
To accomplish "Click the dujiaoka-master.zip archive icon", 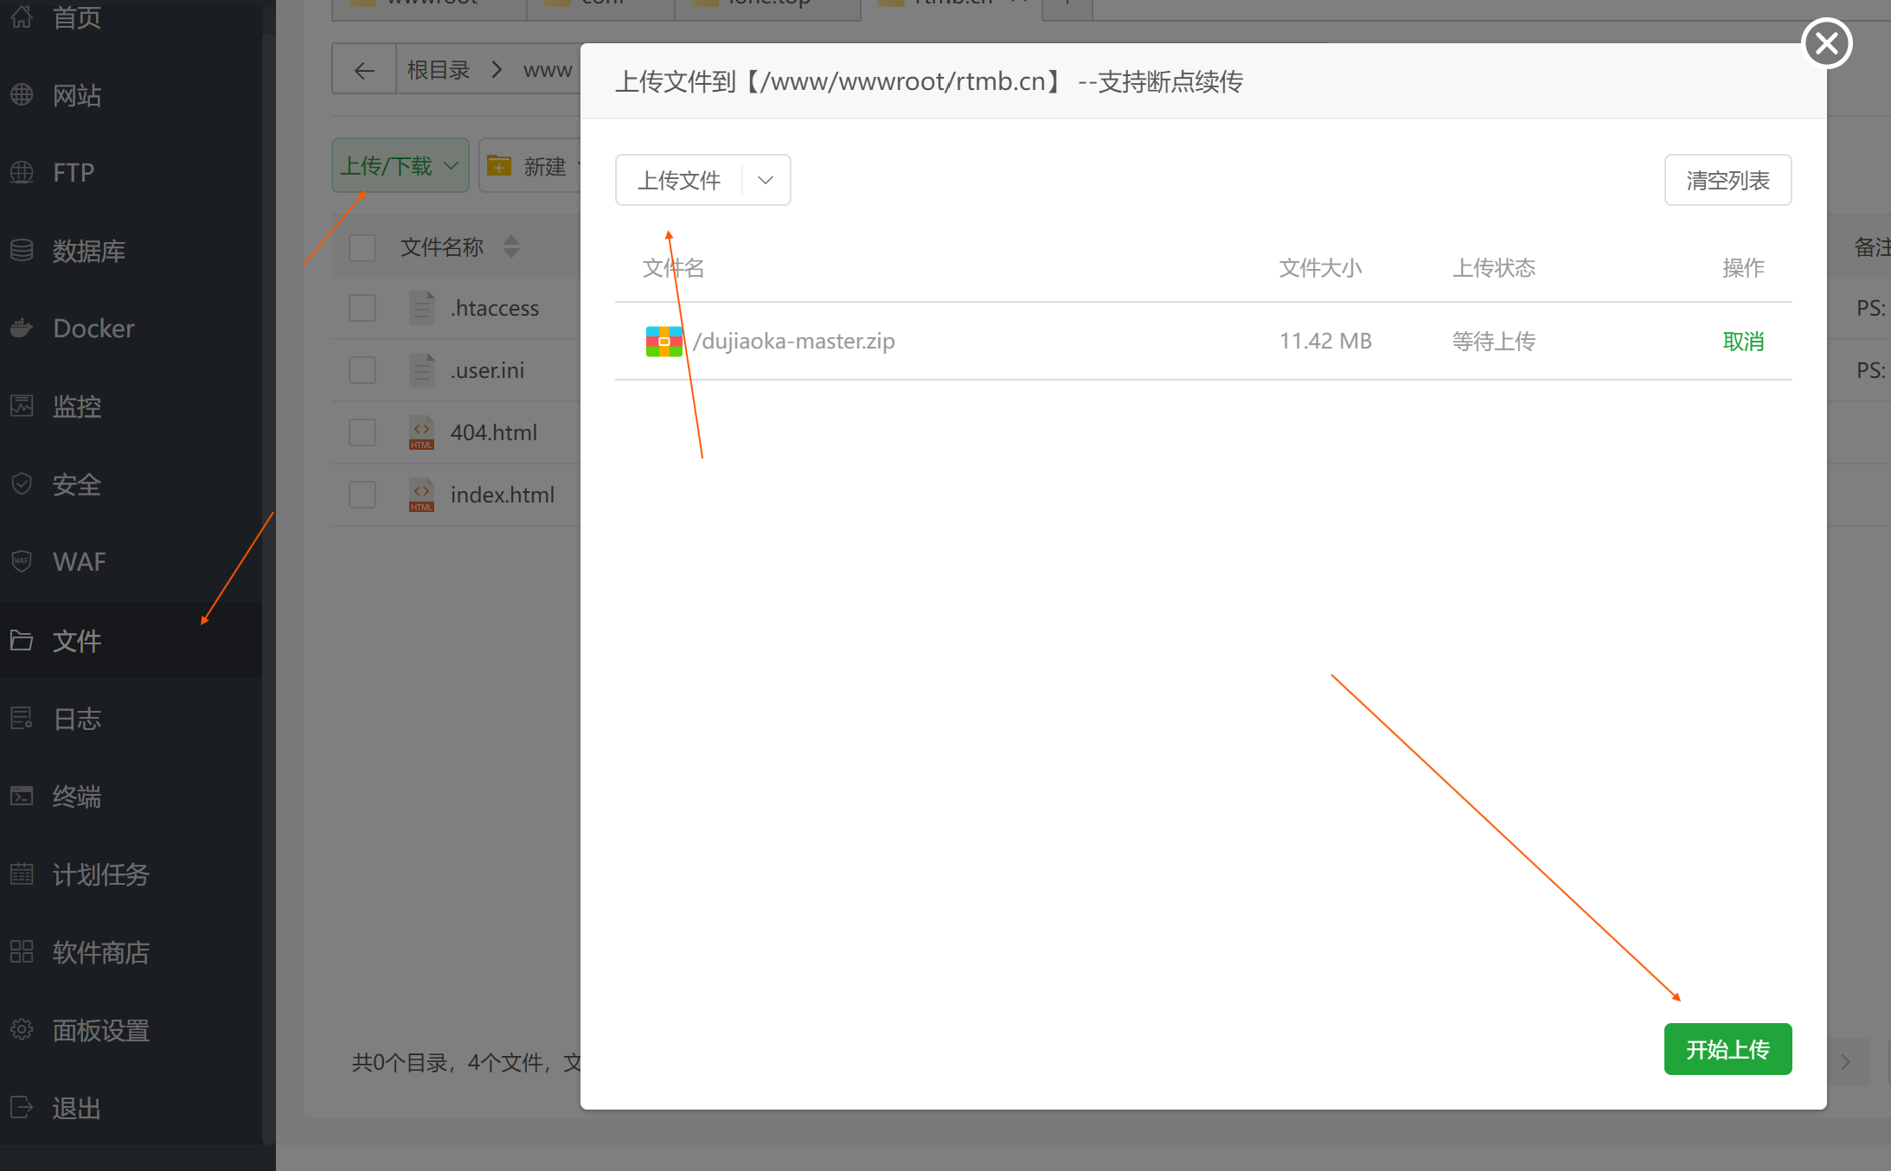I will pyautogui.click(x=663, y=341).
